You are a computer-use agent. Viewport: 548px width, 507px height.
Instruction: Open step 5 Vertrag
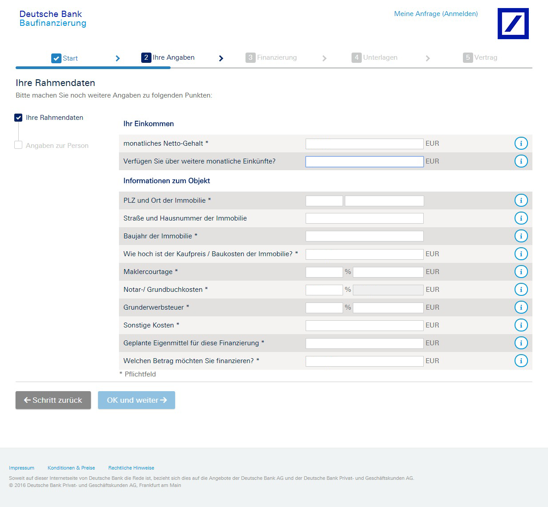tap(480, 57)
